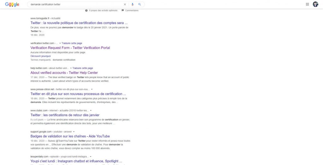Click the Google logo
Viewport: 323px width, 165px height.
[12, 4]
